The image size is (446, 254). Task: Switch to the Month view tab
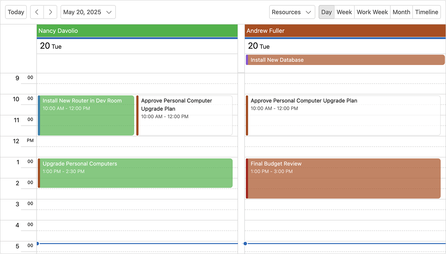point(401,12)
